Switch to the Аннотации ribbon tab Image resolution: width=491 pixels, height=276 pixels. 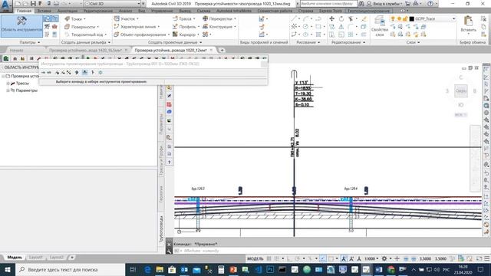(x=68, y=11)
